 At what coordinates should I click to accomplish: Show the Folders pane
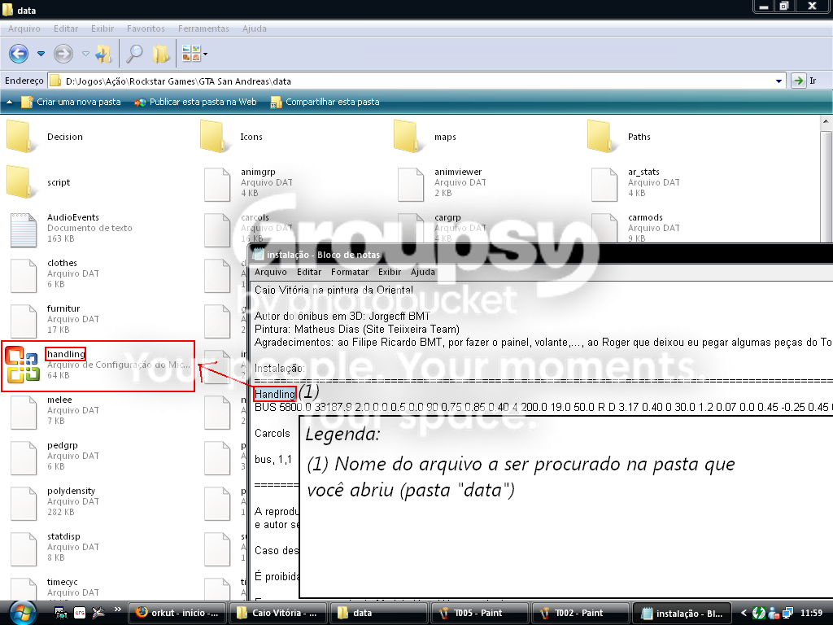[x=160, y=54]
